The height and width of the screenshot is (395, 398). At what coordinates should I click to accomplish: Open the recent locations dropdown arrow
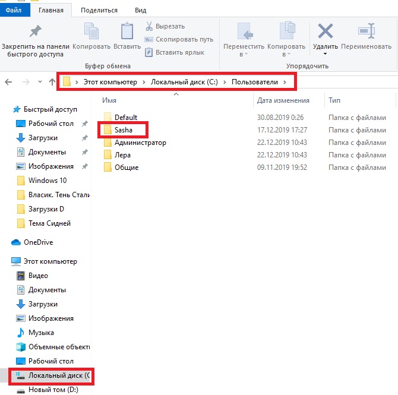(40, 82)
